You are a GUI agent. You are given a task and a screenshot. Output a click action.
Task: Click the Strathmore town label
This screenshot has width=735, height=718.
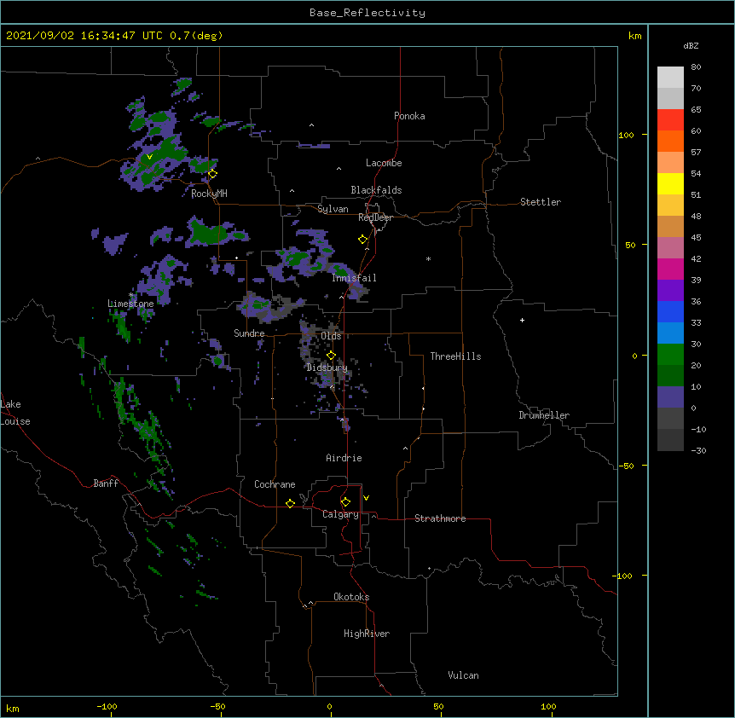(440, 518)
